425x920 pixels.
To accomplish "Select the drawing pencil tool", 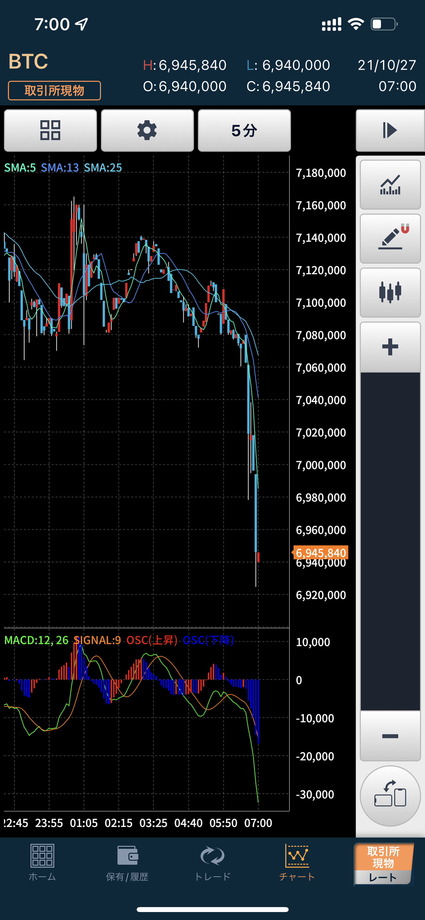I will point(390,239).
